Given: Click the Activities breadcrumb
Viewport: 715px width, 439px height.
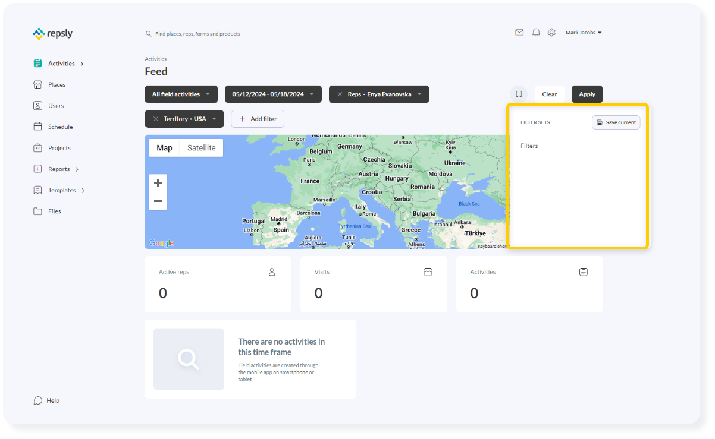Looking at the screenshot, I should click(x=156, y=59).
